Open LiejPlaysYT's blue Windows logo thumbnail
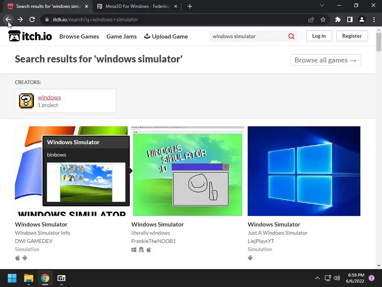The width and height of the screenshot is (382, 287). 304,171
